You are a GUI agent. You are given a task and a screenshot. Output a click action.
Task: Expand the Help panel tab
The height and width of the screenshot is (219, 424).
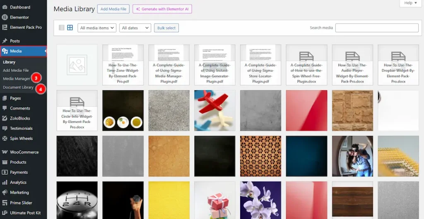pos(411,3)
